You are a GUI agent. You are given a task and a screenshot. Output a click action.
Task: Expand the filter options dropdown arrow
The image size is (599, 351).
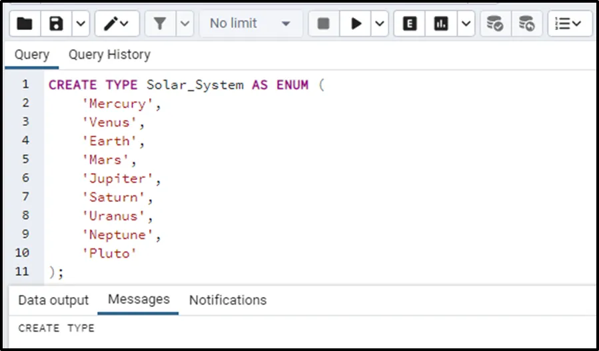[x=185, y=24]
